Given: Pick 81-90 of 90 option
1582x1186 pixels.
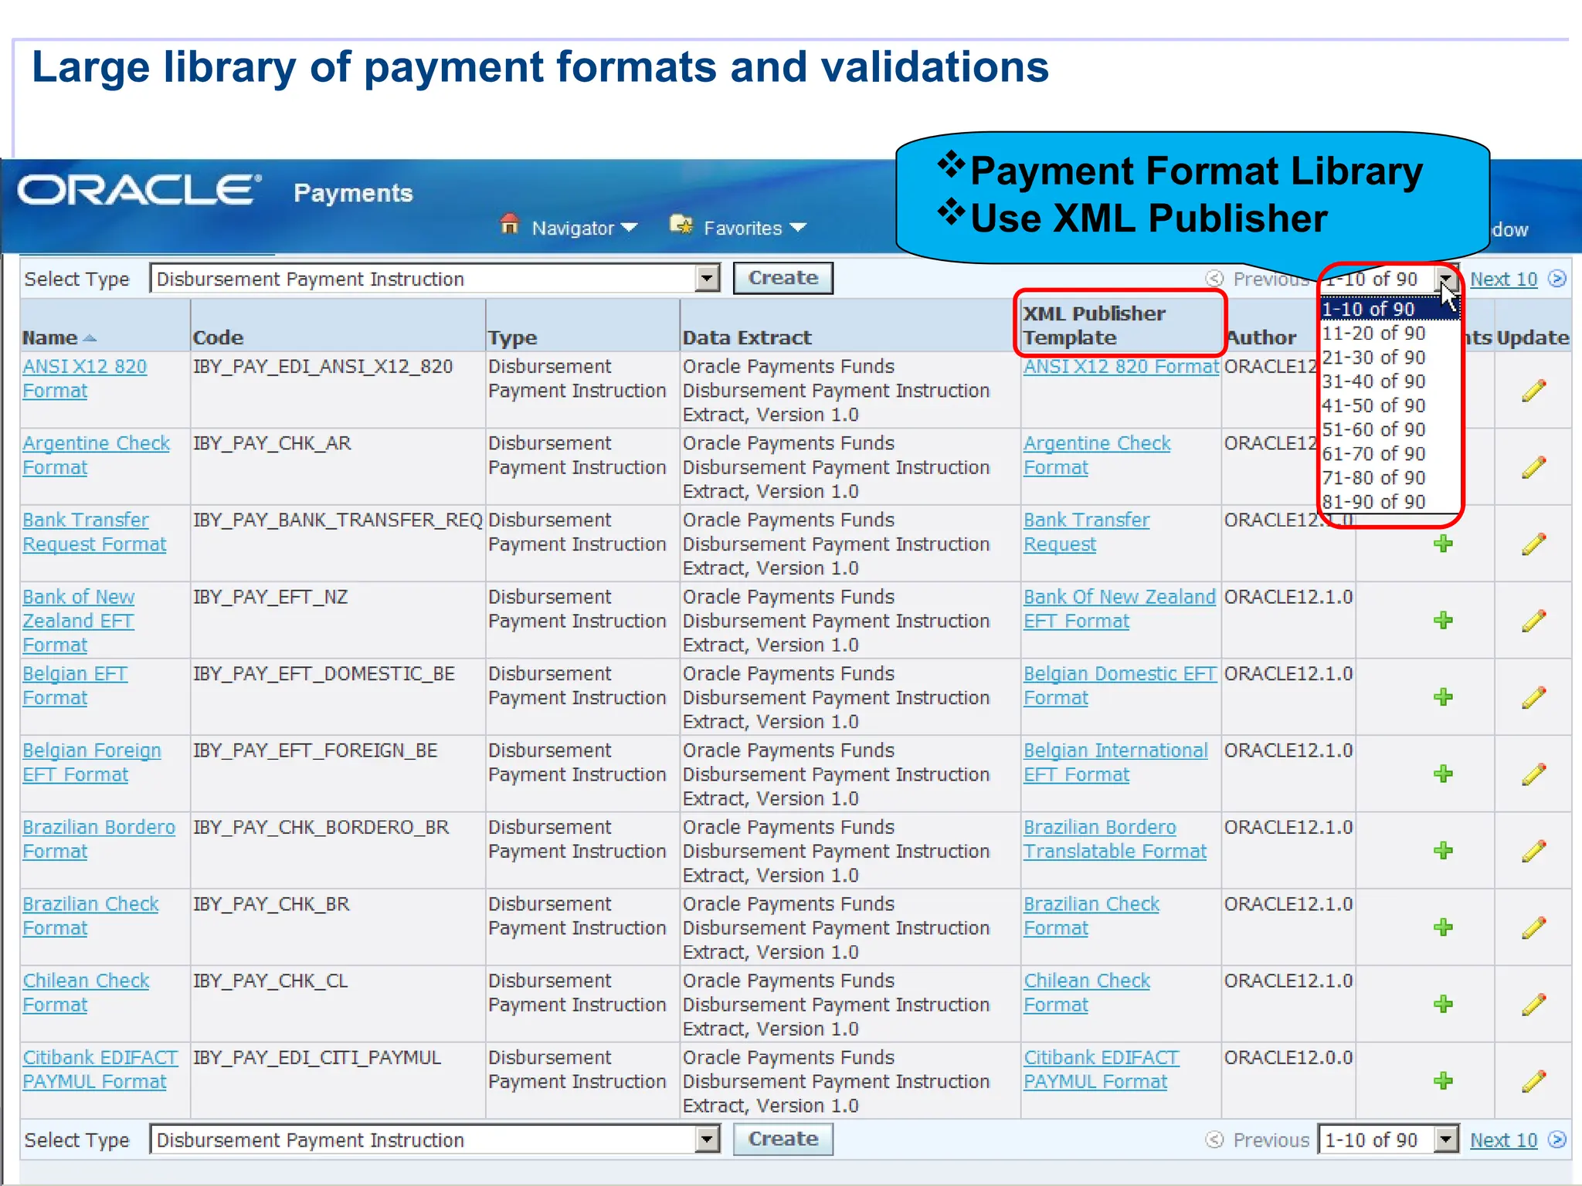Looking at the screenshot, I should (1388, 501).
